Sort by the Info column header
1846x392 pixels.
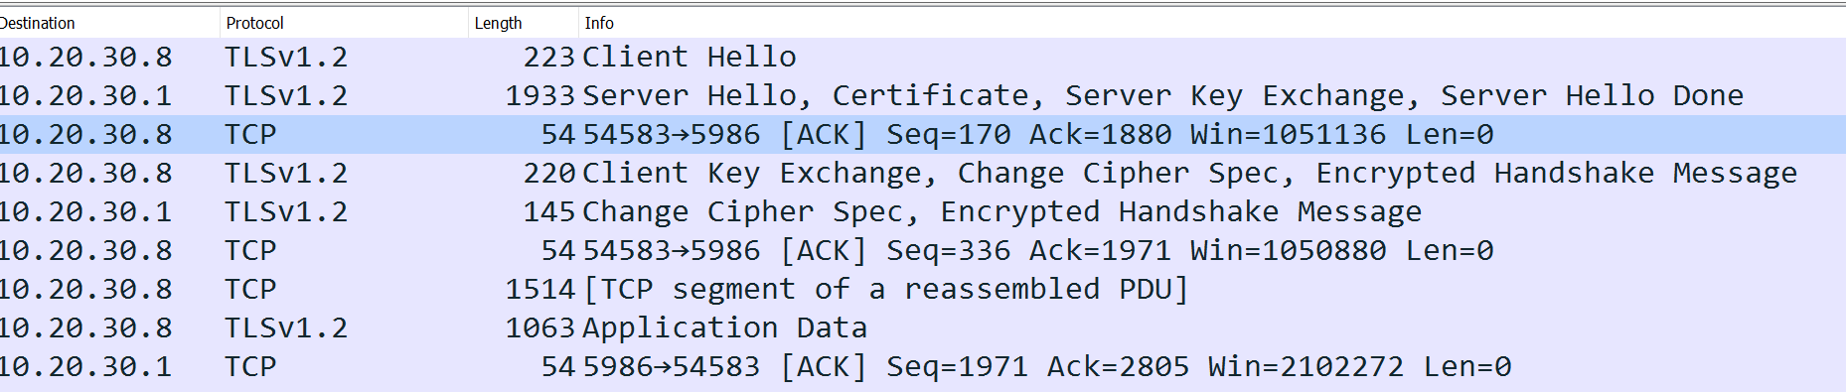tap(1212, 23)
